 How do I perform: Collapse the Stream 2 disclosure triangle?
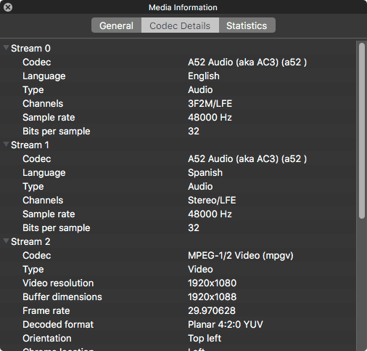tap(6, 241)
